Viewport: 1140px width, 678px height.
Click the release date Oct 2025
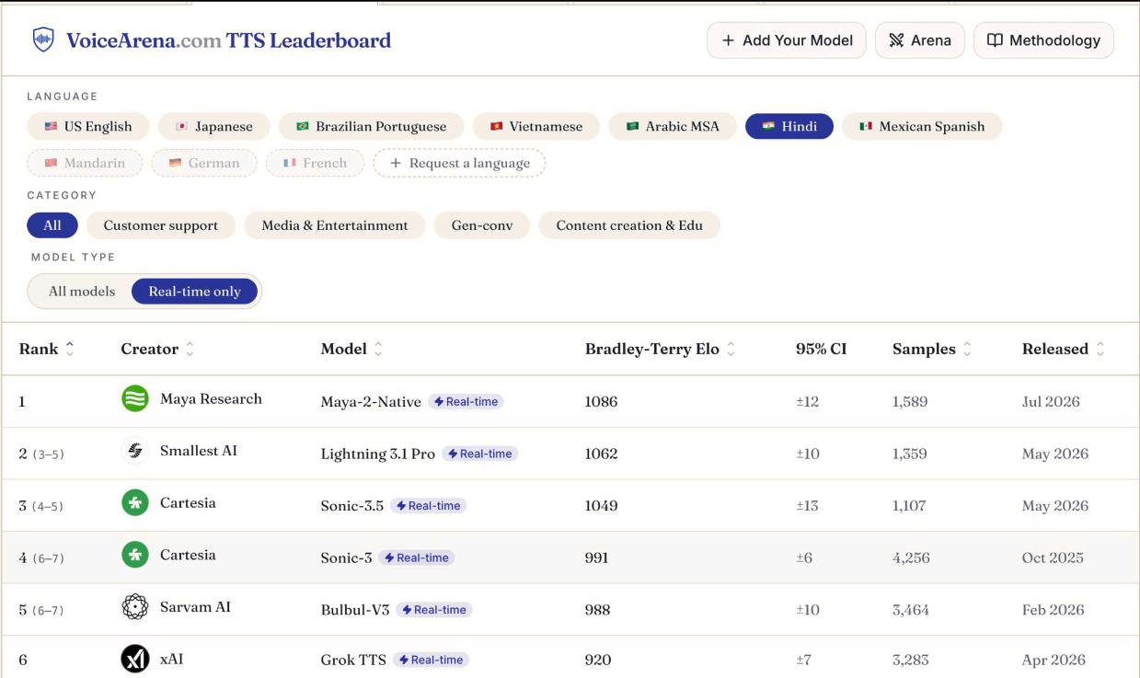pyautogui.click(x=1053, y=557)
